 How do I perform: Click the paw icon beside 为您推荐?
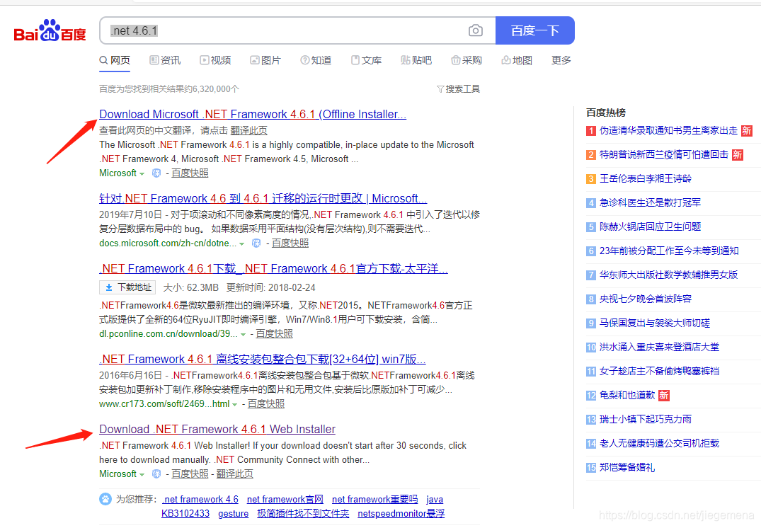[105, 499]
